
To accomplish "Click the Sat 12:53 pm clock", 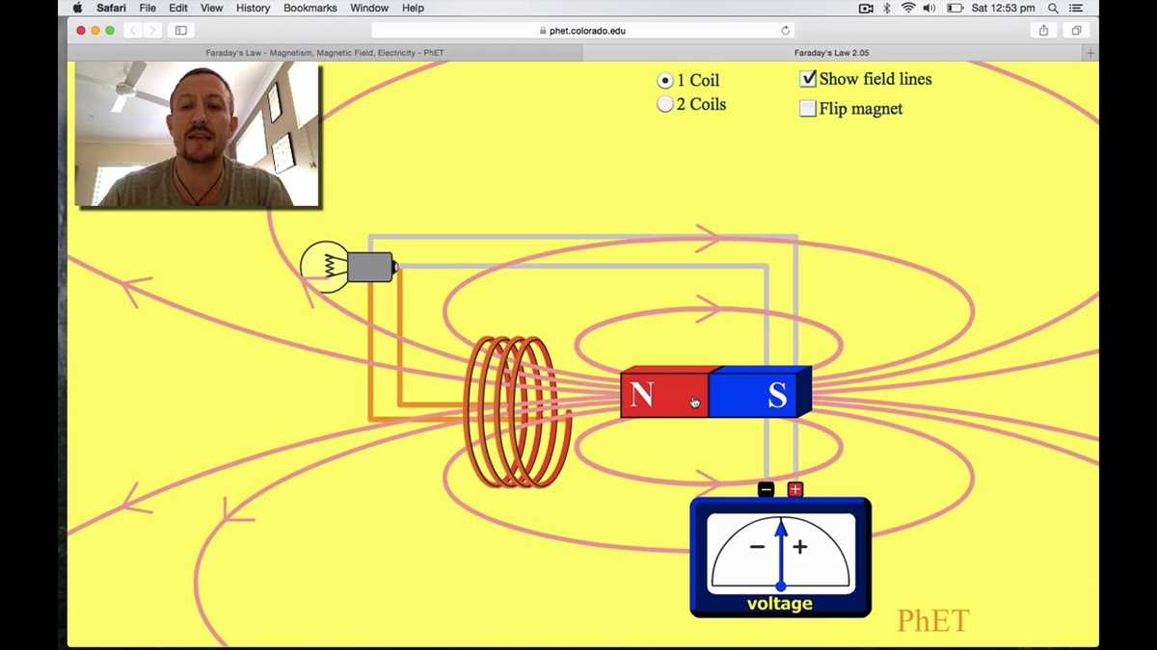I will [x=1003, y=8].
